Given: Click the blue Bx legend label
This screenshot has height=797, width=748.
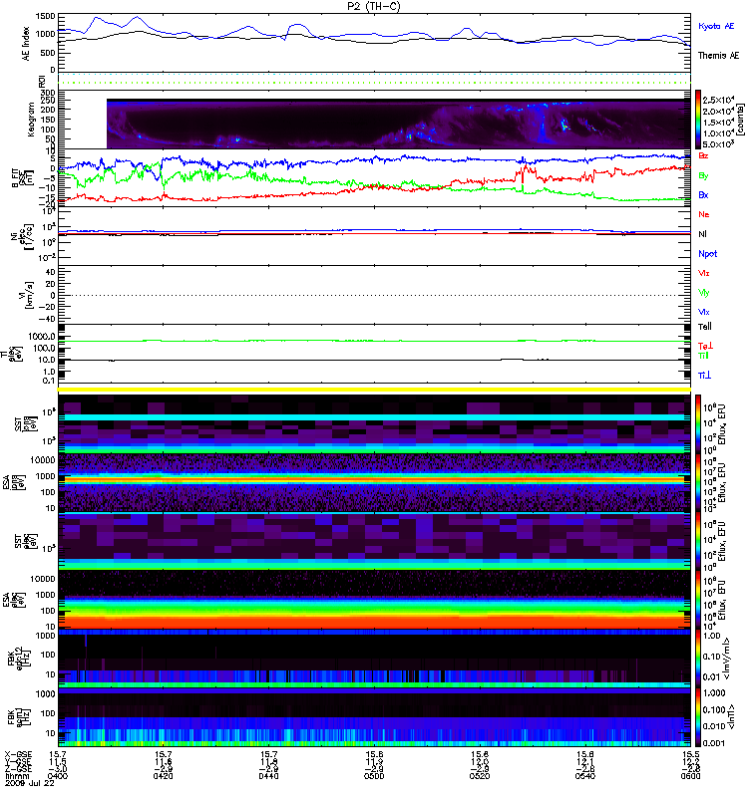Looking at the screenshot, I should coord(703,194).
